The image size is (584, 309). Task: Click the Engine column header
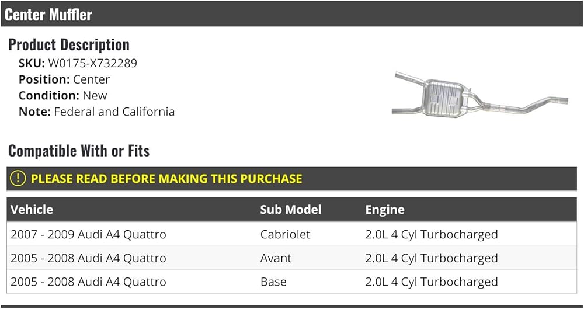coord(385,210)
